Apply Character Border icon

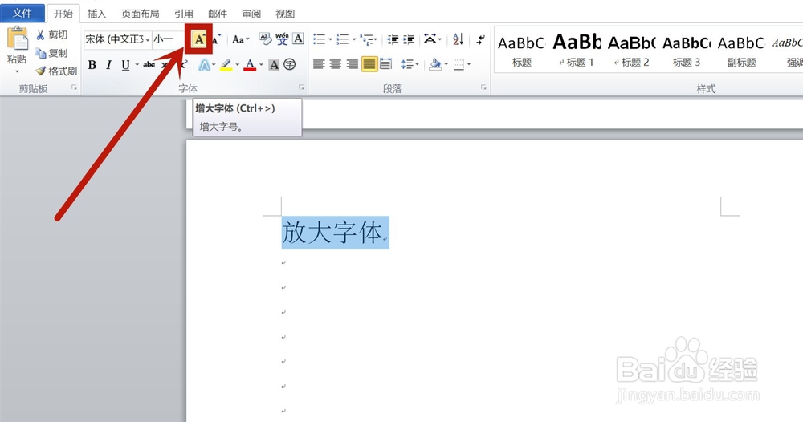298,39
